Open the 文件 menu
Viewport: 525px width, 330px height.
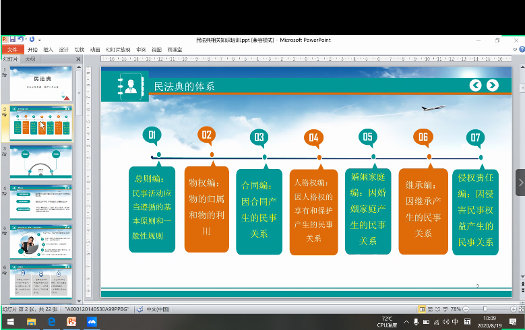pyautogui.click(x=12, y=50)
